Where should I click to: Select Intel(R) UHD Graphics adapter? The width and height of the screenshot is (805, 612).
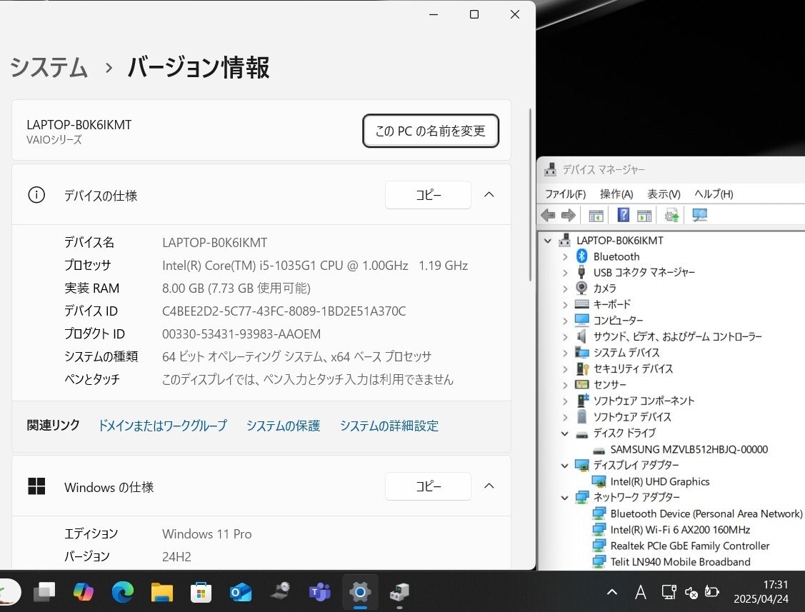[x=660, y=481]
